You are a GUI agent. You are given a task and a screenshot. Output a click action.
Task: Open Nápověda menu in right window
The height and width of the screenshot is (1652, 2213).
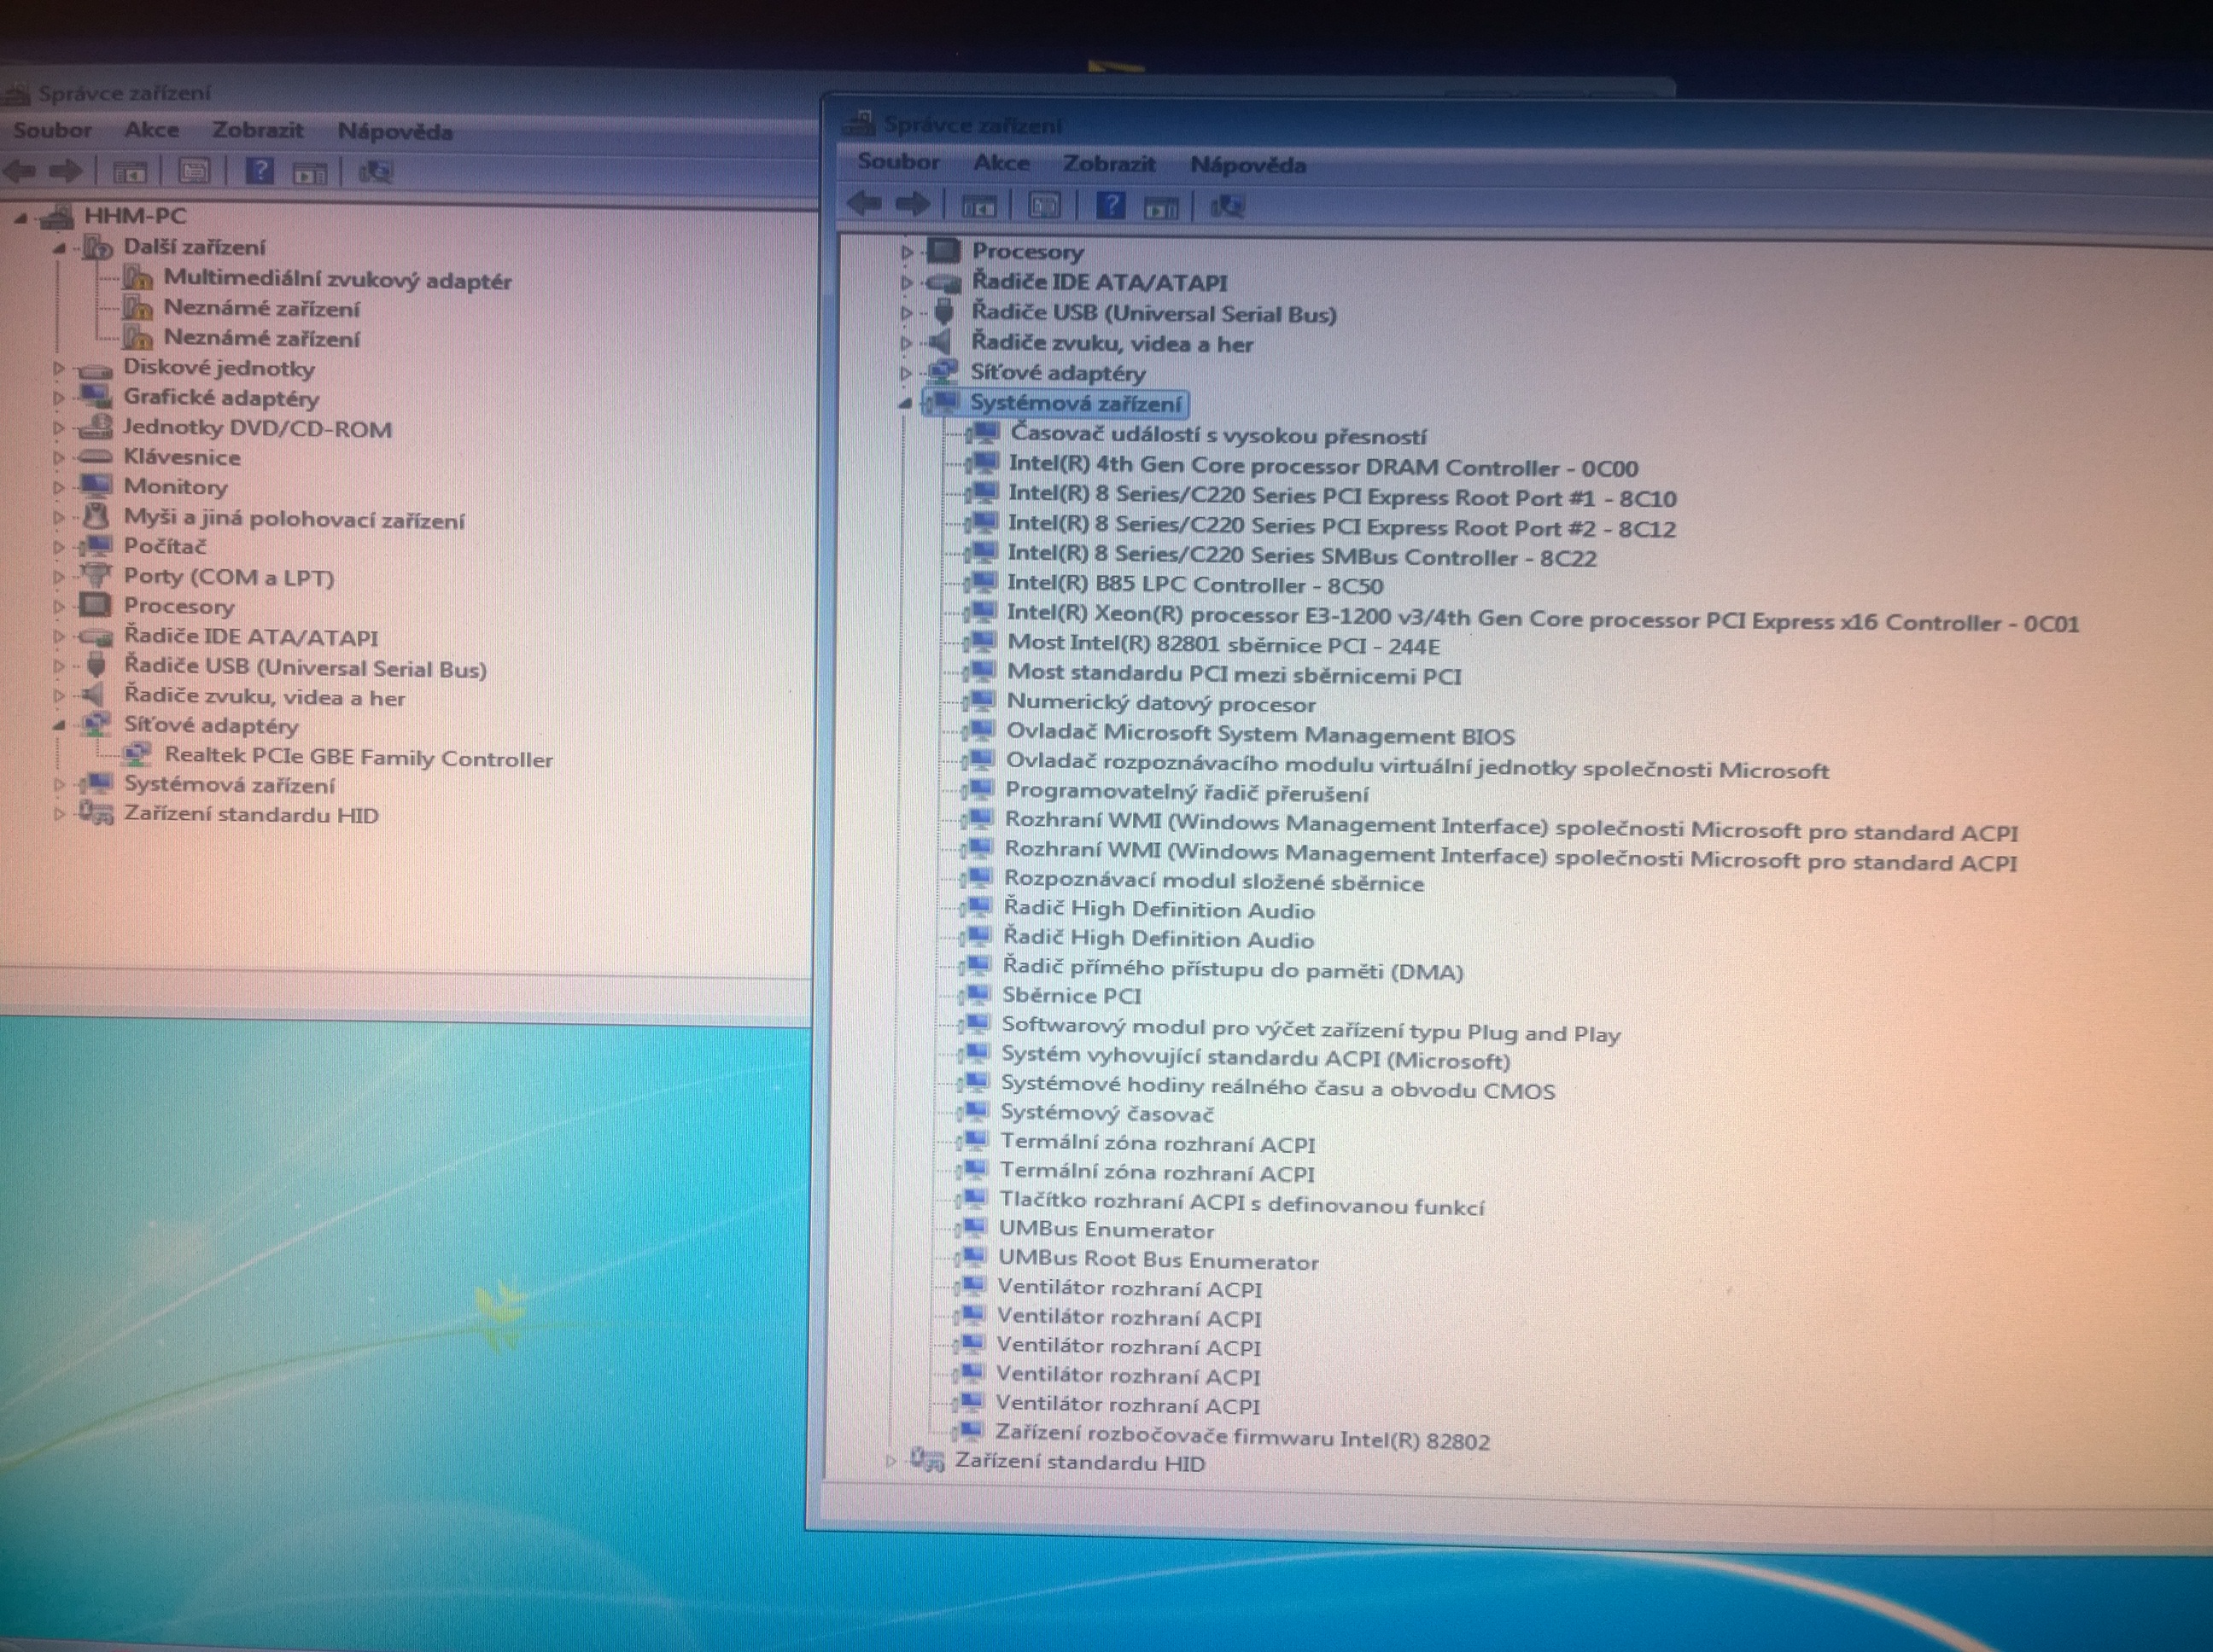pyautogui.click(x=1247, y=165)
